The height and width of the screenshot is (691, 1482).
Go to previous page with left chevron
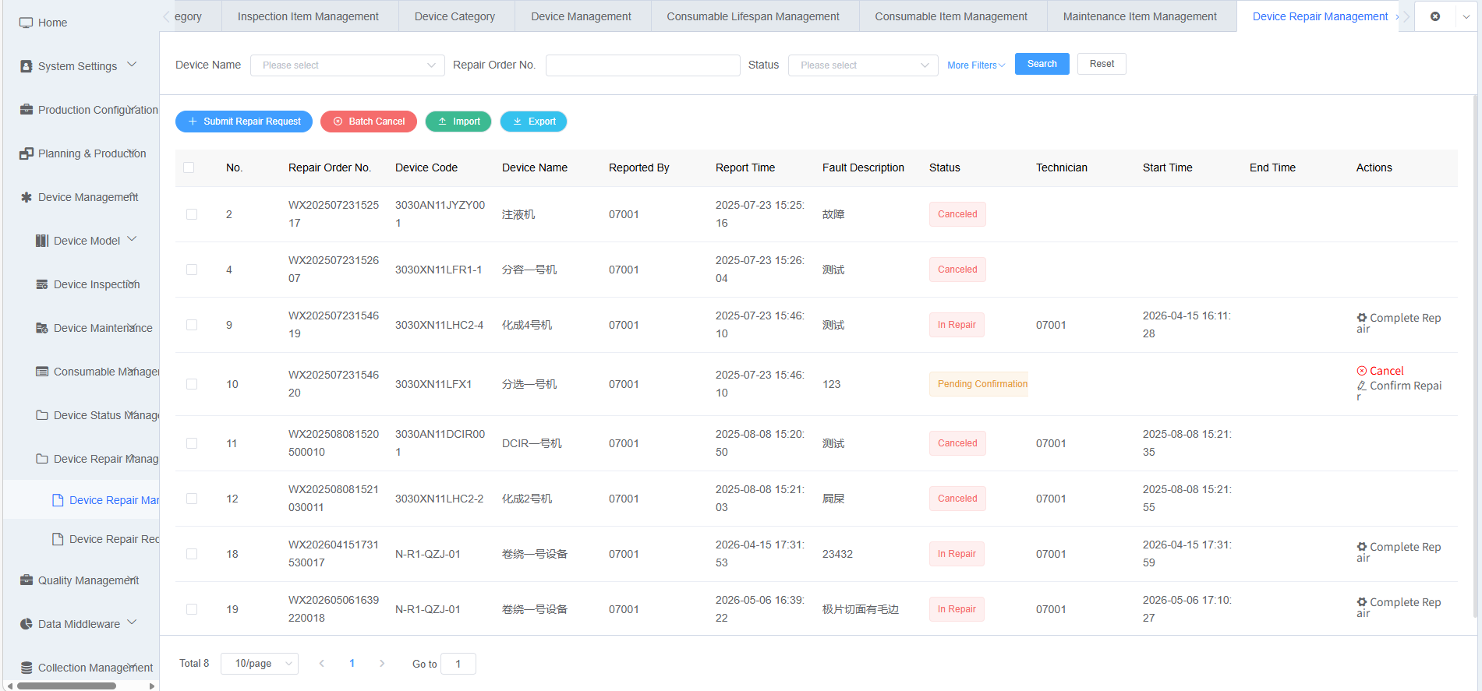(322, 664)
